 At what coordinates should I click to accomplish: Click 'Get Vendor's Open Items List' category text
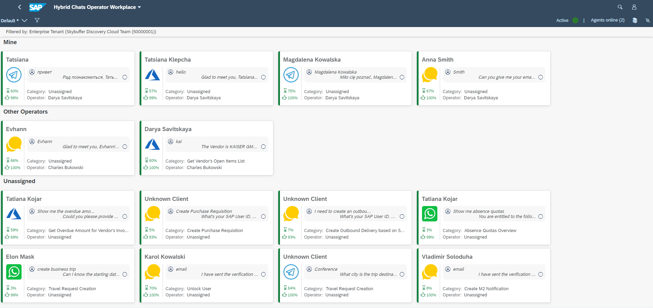click(216, 161)
